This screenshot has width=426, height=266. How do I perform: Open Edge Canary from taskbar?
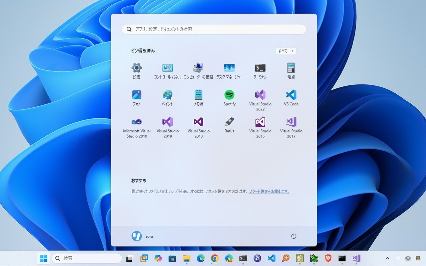[x=229, y=258]
